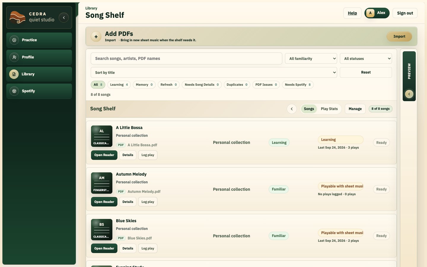Image resolution: width=427 pixels, height=267 pixels.
Task: Open Reader for A Little Bossa
Action: [104, 155]
